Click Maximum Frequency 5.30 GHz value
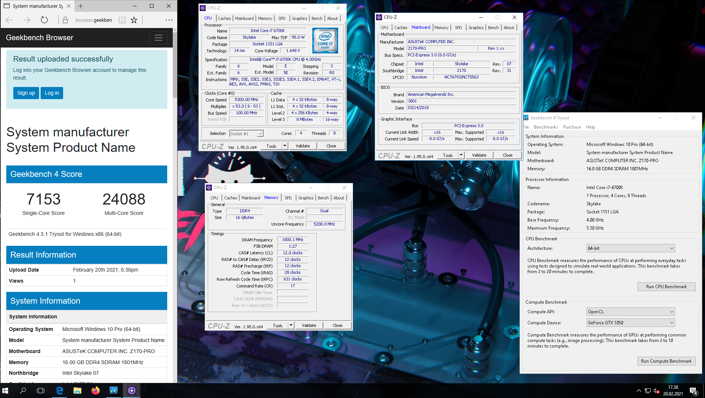The image size is (705, 398). coord(595,228)
